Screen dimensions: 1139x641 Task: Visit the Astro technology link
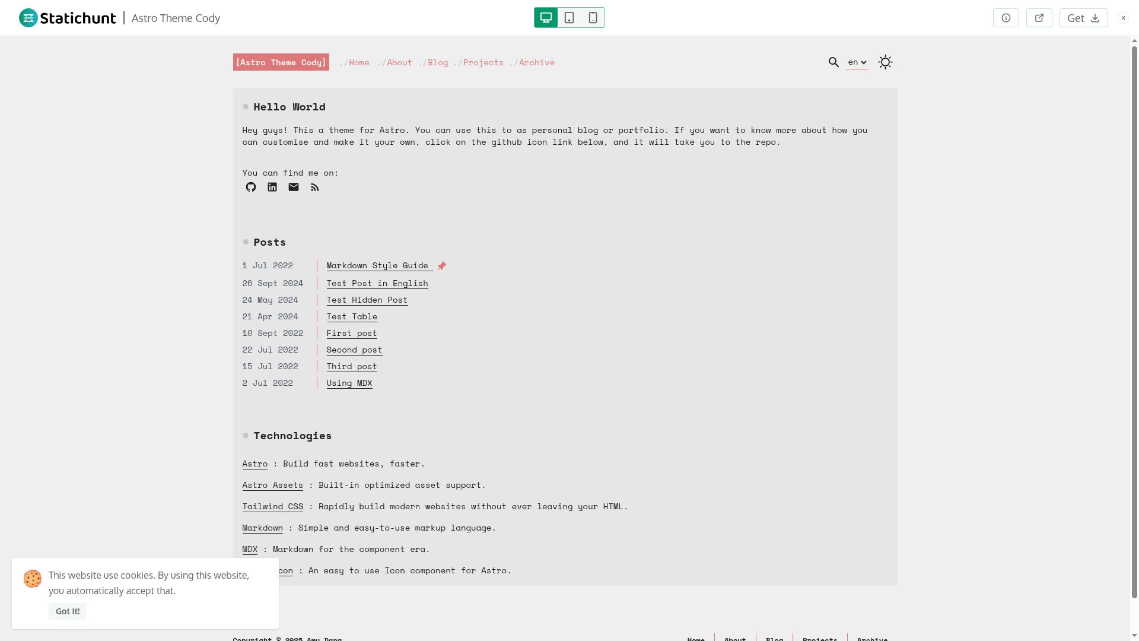tap(255, 464)
